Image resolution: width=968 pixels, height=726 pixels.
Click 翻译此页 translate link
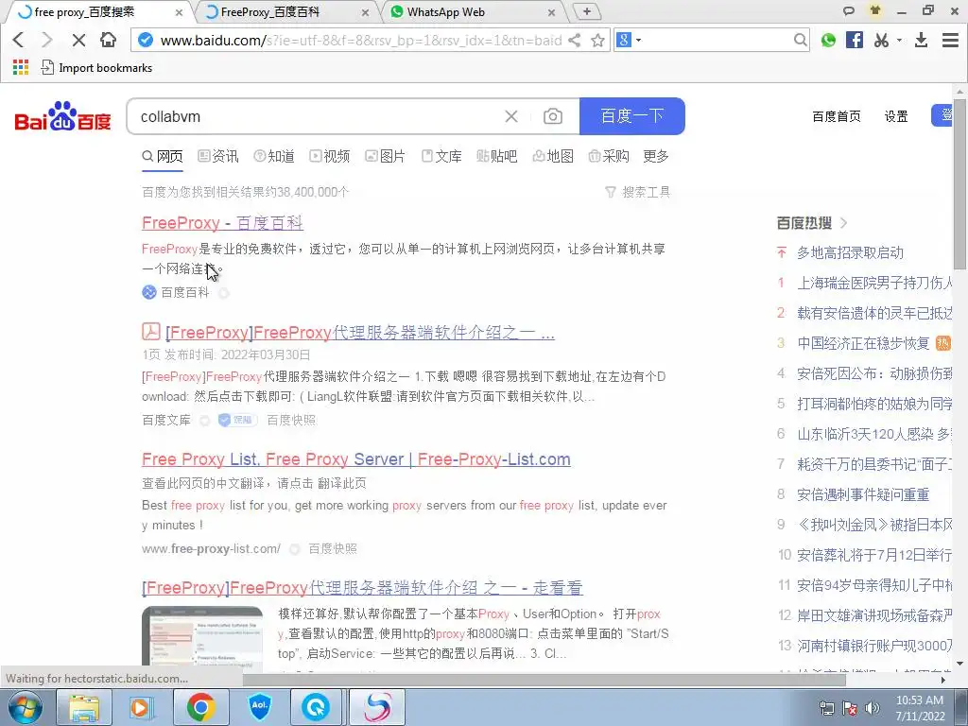(342, 483)
